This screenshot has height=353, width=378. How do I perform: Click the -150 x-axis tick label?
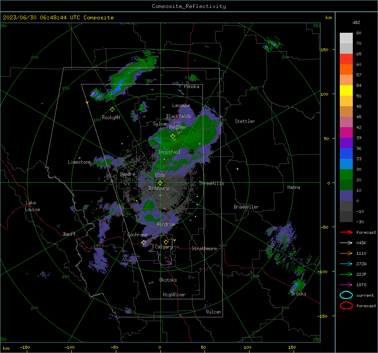pyautogui.click(x=25, y=348)
